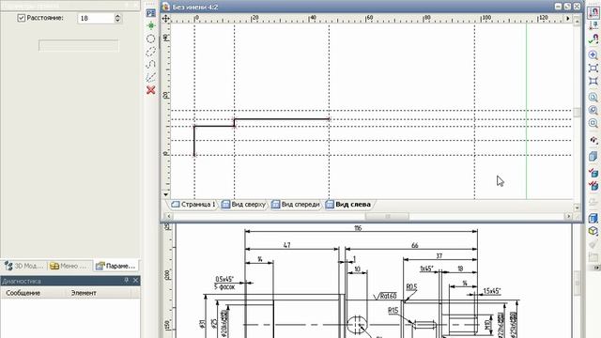The height and width of the screenshot is (338, 601).
Task: Click vertical scrollbar down arrow in drawing window
Action: click(578, 207)
